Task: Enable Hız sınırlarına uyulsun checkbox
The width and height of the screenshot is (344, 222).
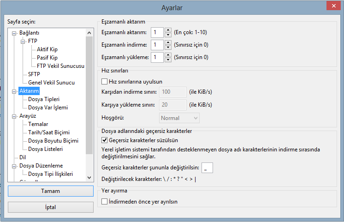Action: tap(104, 81)
